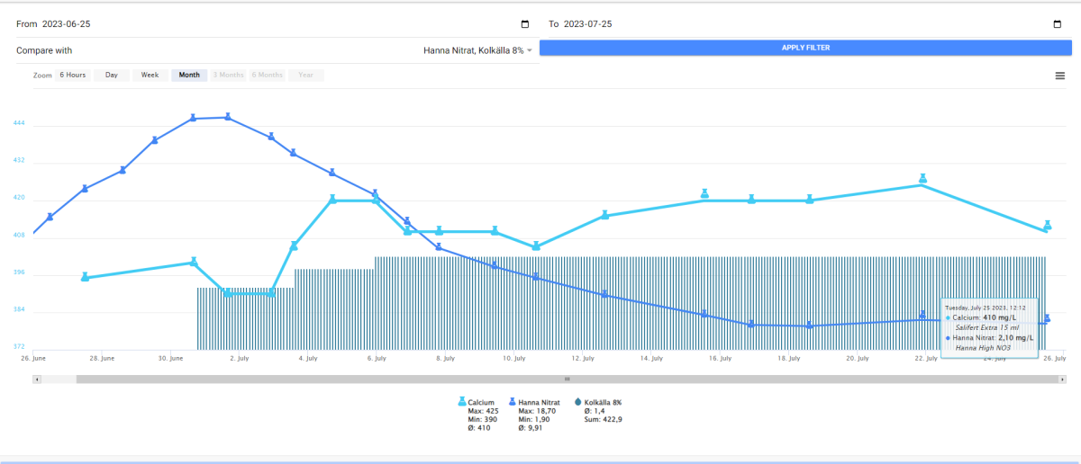Select the Year zoom range
The width and height of the screenshot is (1081, 464).
(306, 76)
